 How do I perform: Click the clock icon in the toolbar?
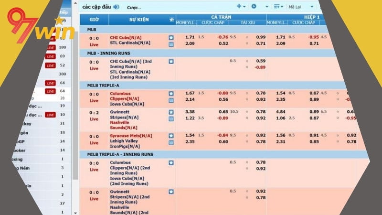(x=254, y=6)
